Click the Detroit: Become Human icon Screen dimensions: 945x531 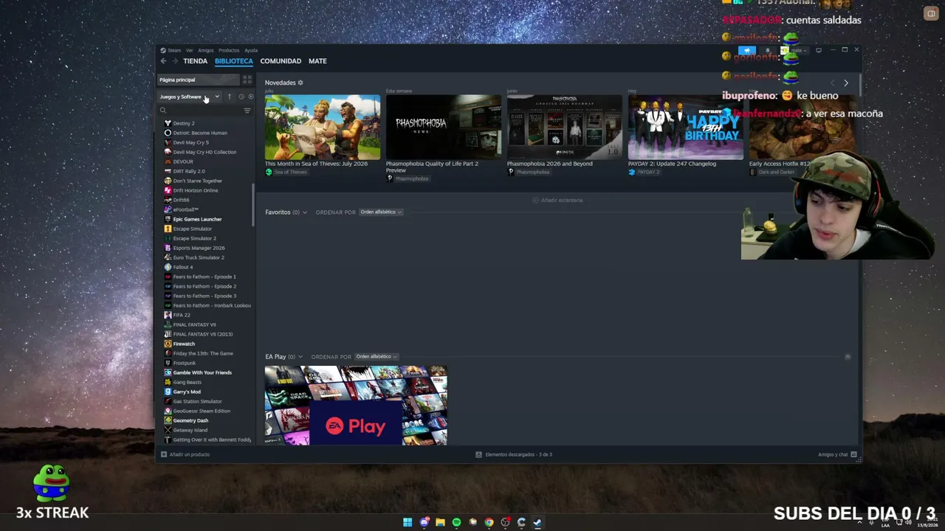tap(168, 133)
